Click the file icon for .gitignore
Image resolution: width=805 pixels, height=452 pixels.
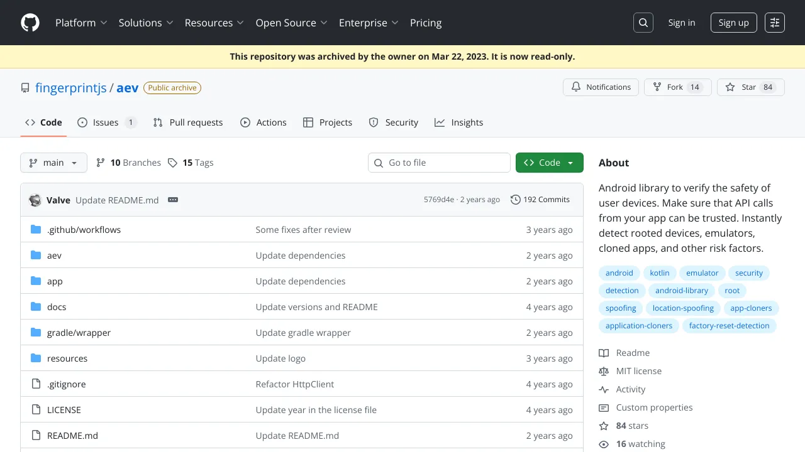point(36,384)
